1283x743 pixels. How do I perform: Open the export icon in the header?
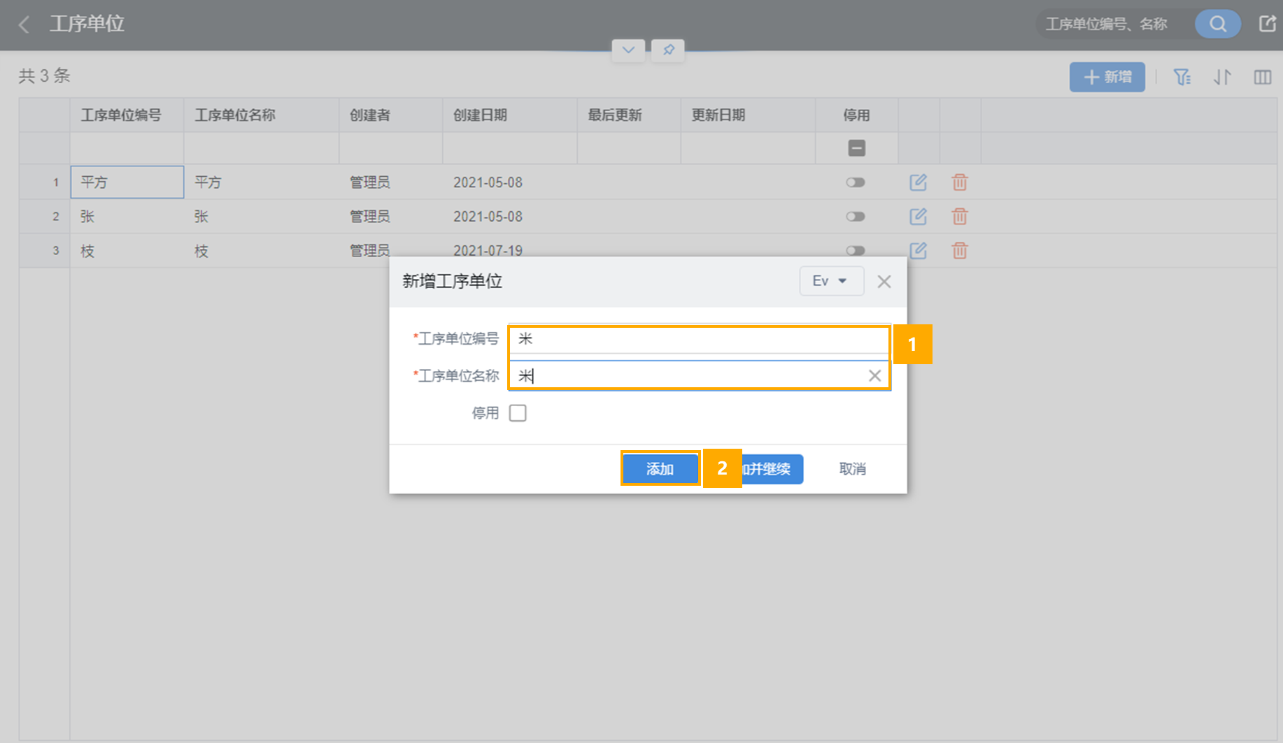coord(1268,24)
